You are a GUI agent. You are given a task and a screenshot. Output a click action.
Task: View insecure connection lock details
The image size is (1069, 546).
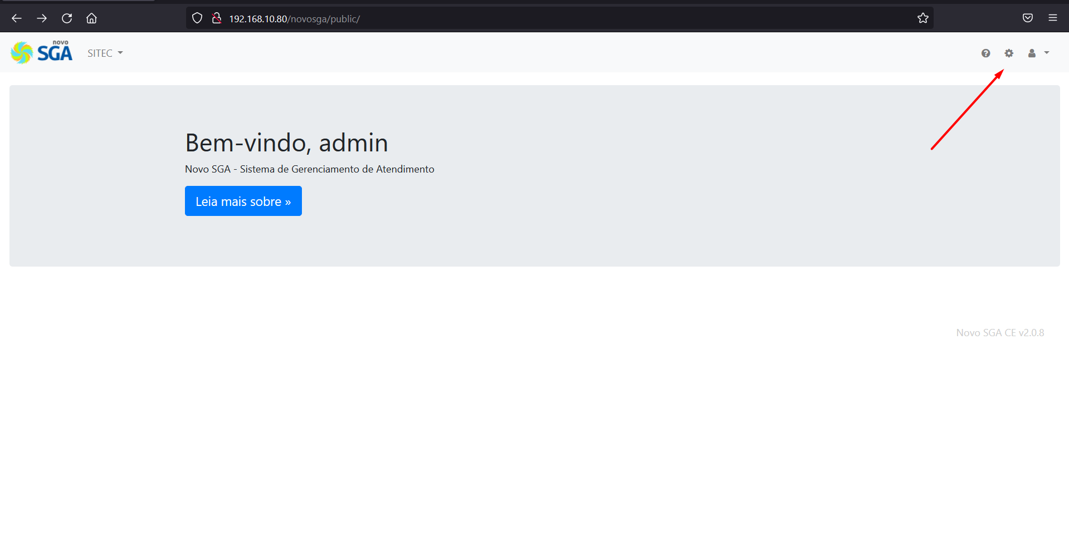click(x=217, y=18)
